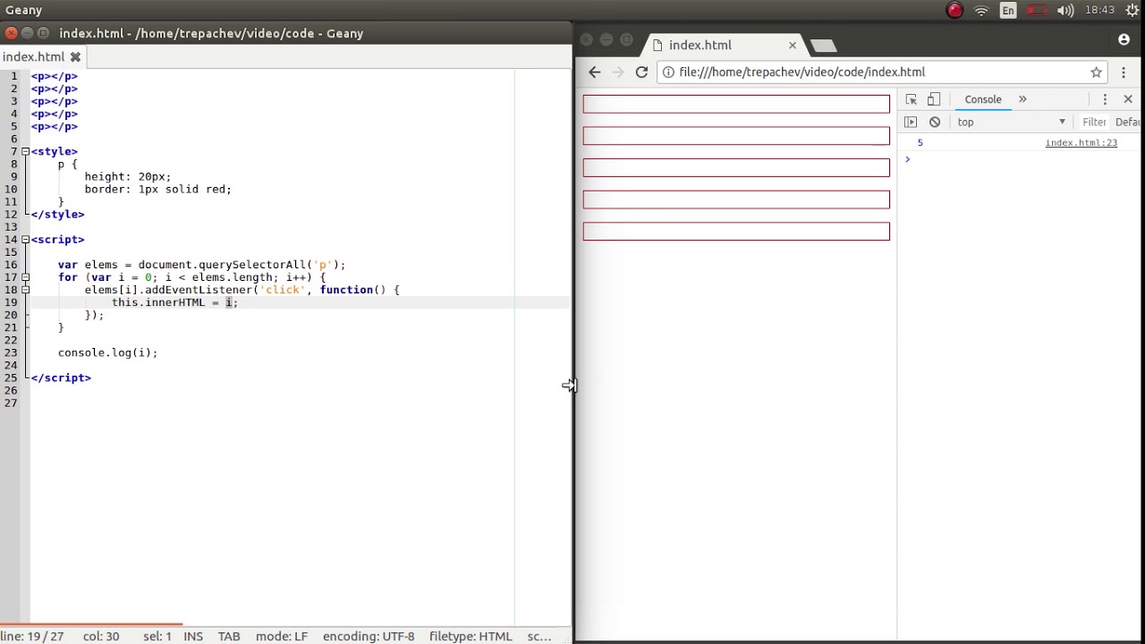
Task: Click the first red-bordered paragraph box
Action: [x=736, y=104]
